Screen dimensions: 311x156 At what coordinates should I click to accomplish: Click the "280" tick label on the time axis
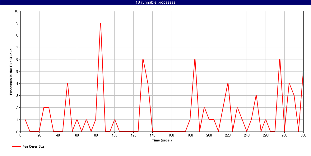(285, 135)
